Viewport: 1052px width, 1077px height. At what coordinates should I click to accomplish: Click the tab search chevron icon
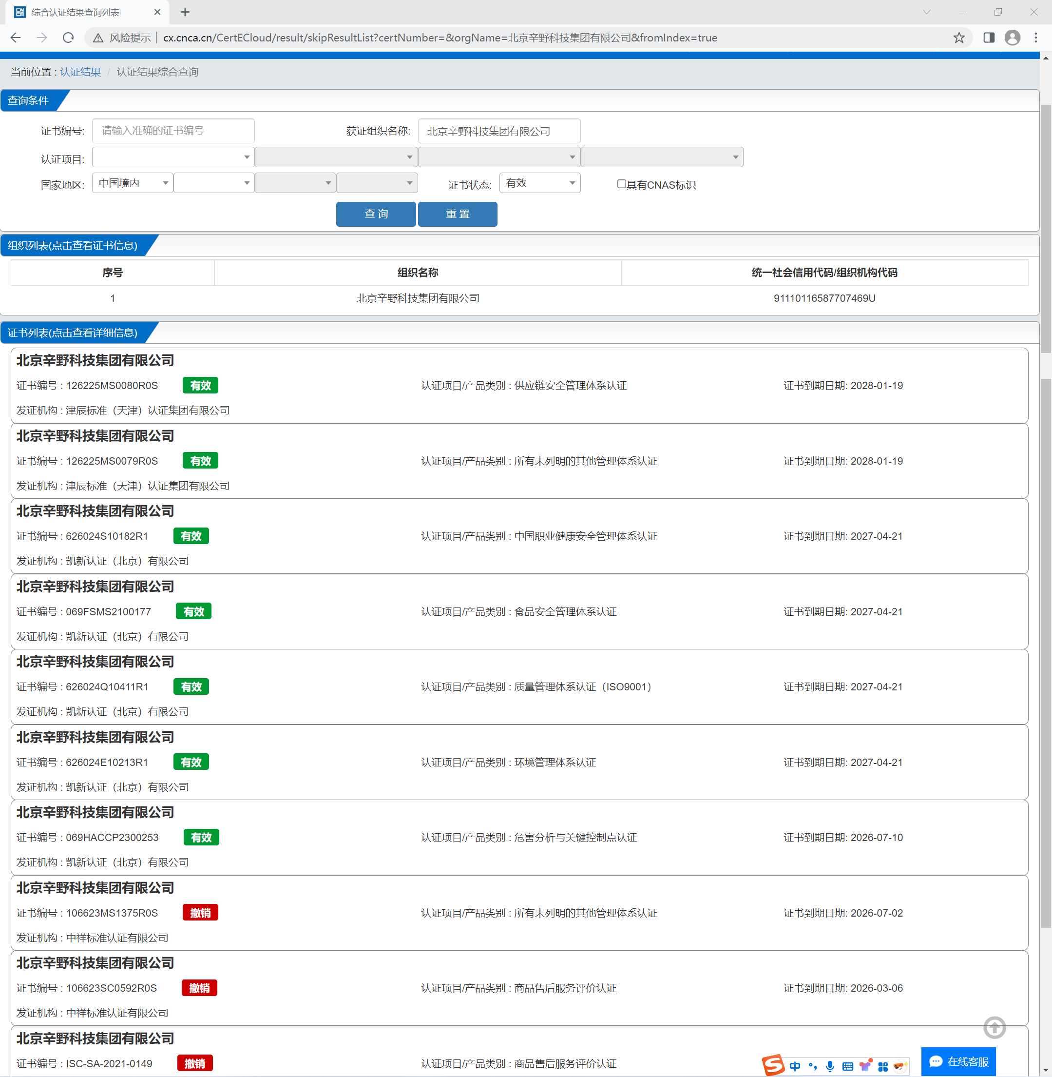click(927, 12)
